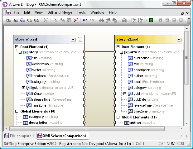The image size is (193, 149).
Task: Collapse Root Element (1) in story_v2.xsd
Action: click(118, 47)
